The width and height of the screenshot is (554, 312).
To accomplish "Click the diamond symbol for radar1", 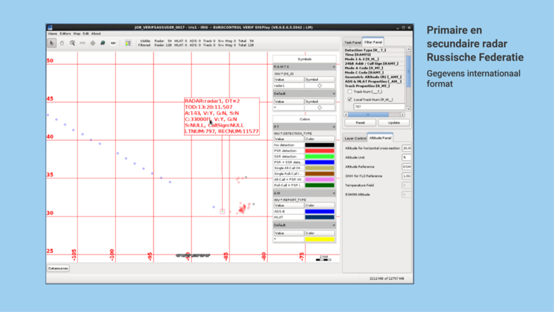I will pos(320,86).
